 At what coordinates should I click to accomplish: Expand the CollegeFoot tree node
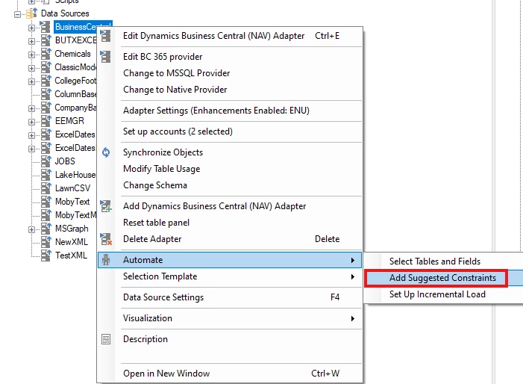point(31,82)
